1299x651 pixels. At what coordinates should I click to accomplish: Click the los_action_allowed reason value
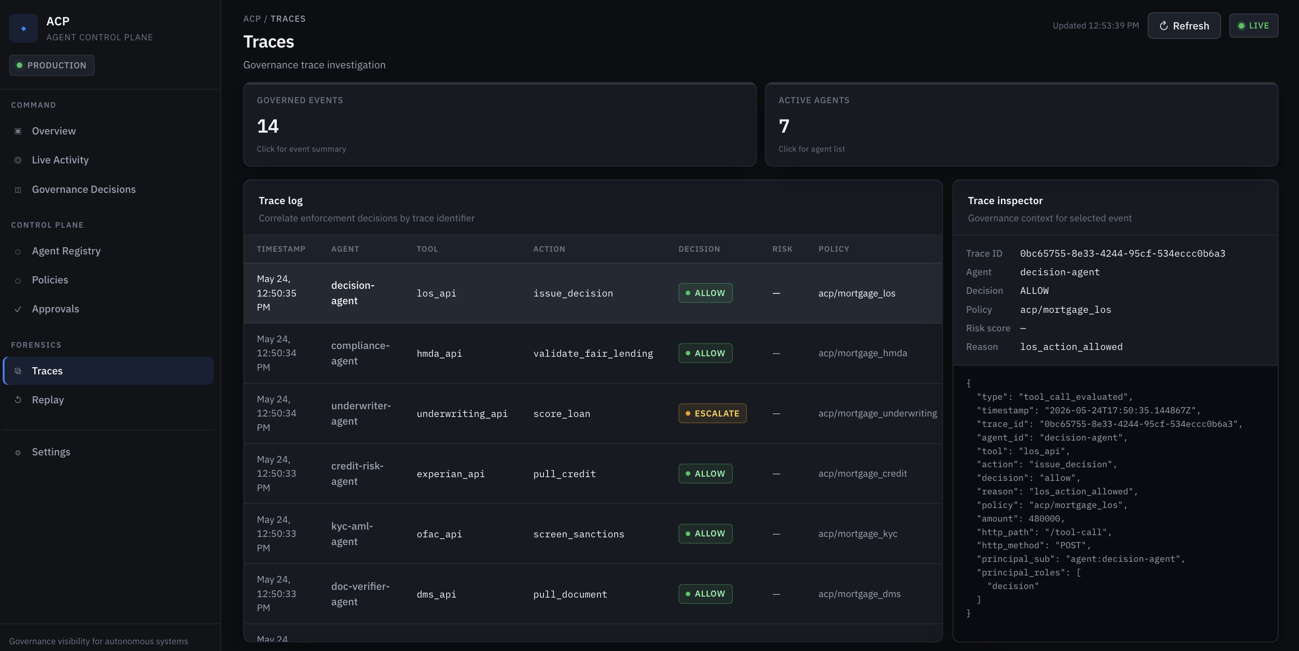tap(1071, 347)
